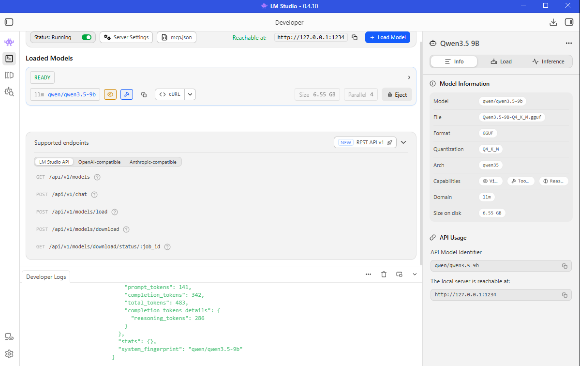Image resolution: width=580 pixels, height=366 pixels.
Task: Toggle the server Status Running switch
Action: coord(87,37)
